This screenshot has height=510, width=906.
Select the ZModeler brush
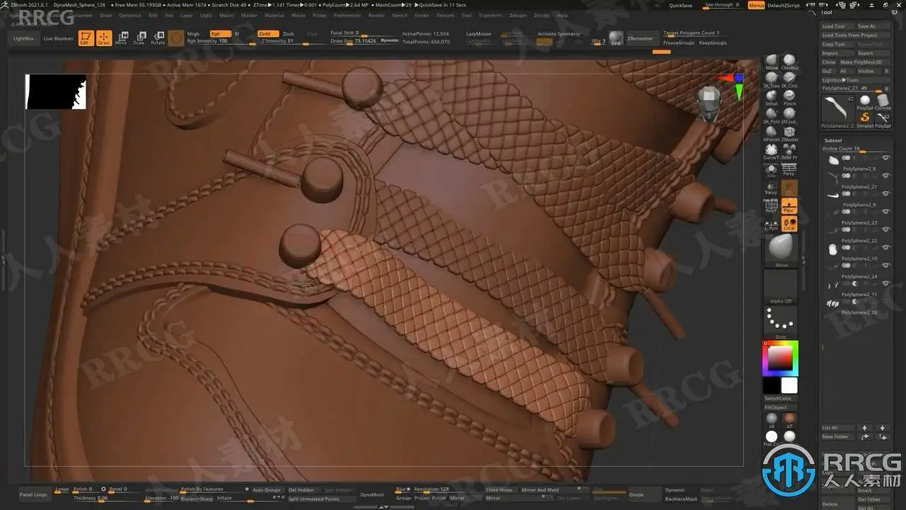[789, 134]
